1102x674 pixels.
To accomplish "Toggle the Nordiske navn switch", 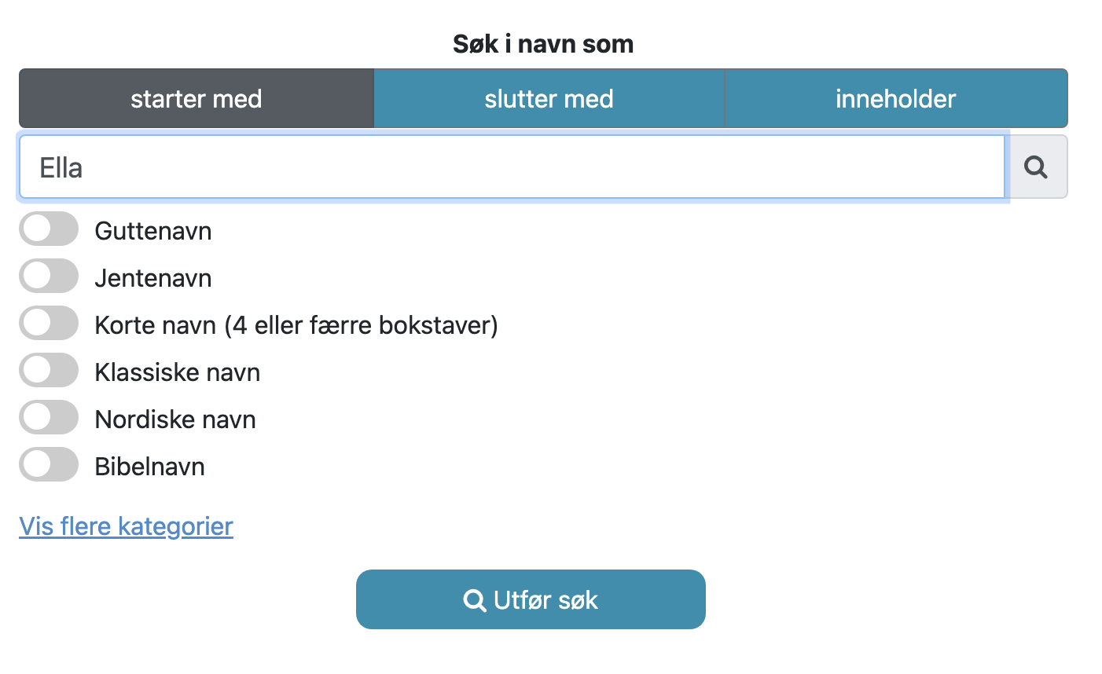I will pyautogui.click(x=49, y=418).
